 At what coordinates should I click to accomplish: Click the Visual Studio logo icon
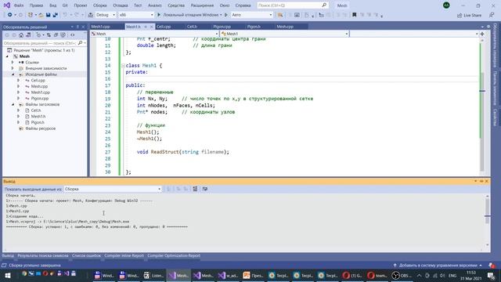[x=7, y=5]
